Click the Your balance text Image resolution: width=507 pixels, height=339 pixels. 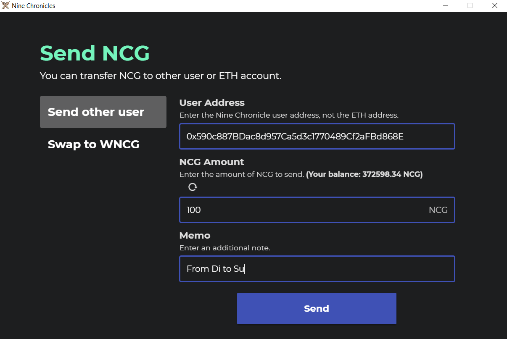[364, 174]
